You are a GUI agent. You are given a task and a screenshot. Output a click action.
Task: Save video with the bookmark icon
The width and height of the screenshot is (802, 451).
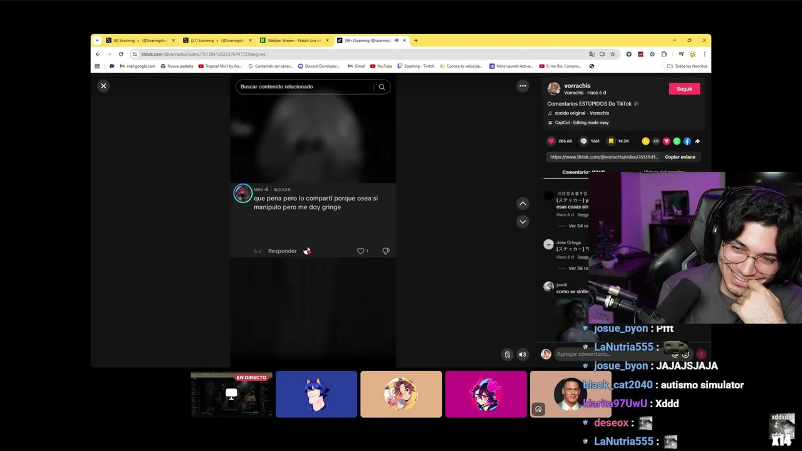click(611, 141)
